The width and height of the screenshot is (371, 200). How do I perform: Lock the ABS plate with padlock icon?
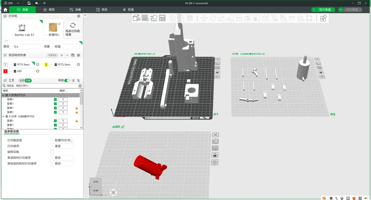[x=215, y=155]
